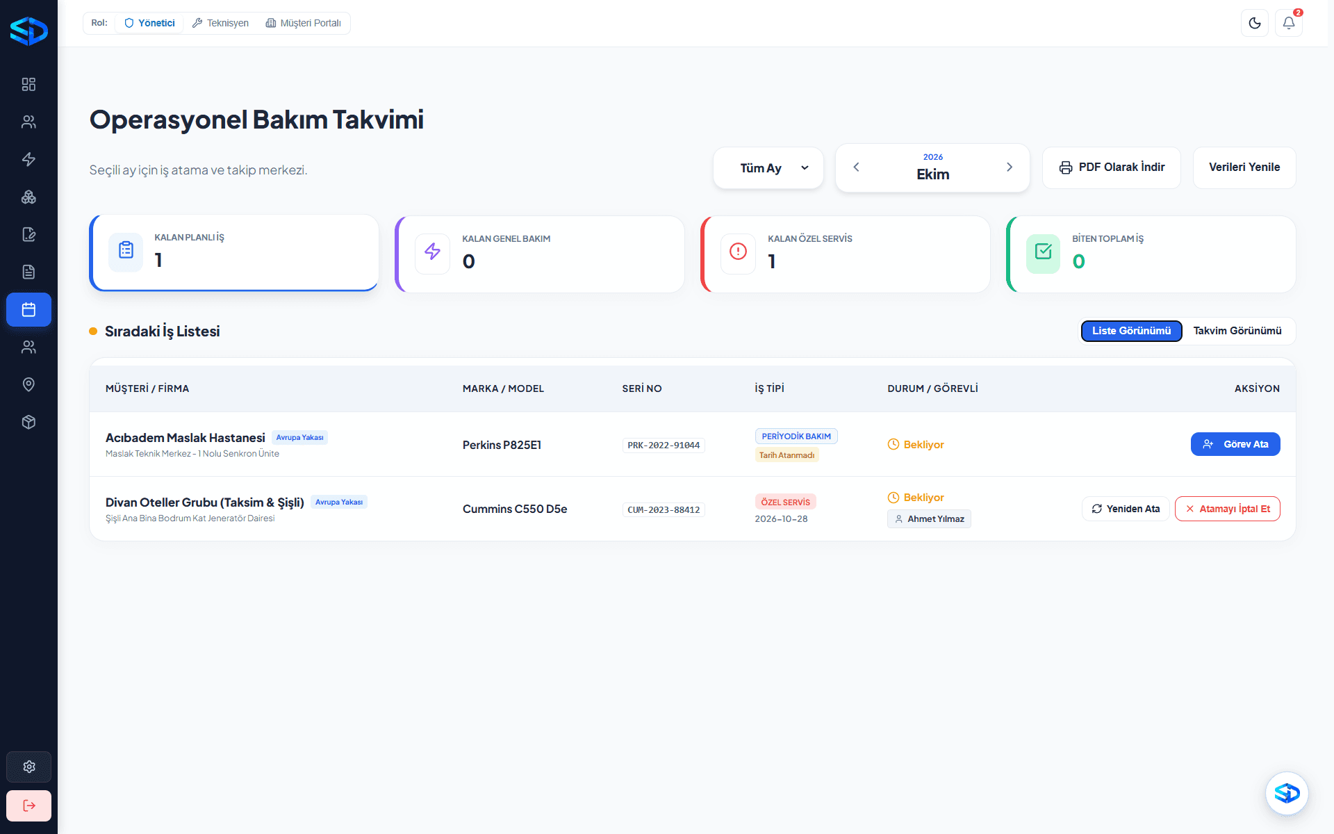Click serial number CUM-2023-88412
Viewport: 1334px width, 834px height.
click(664, 510)
